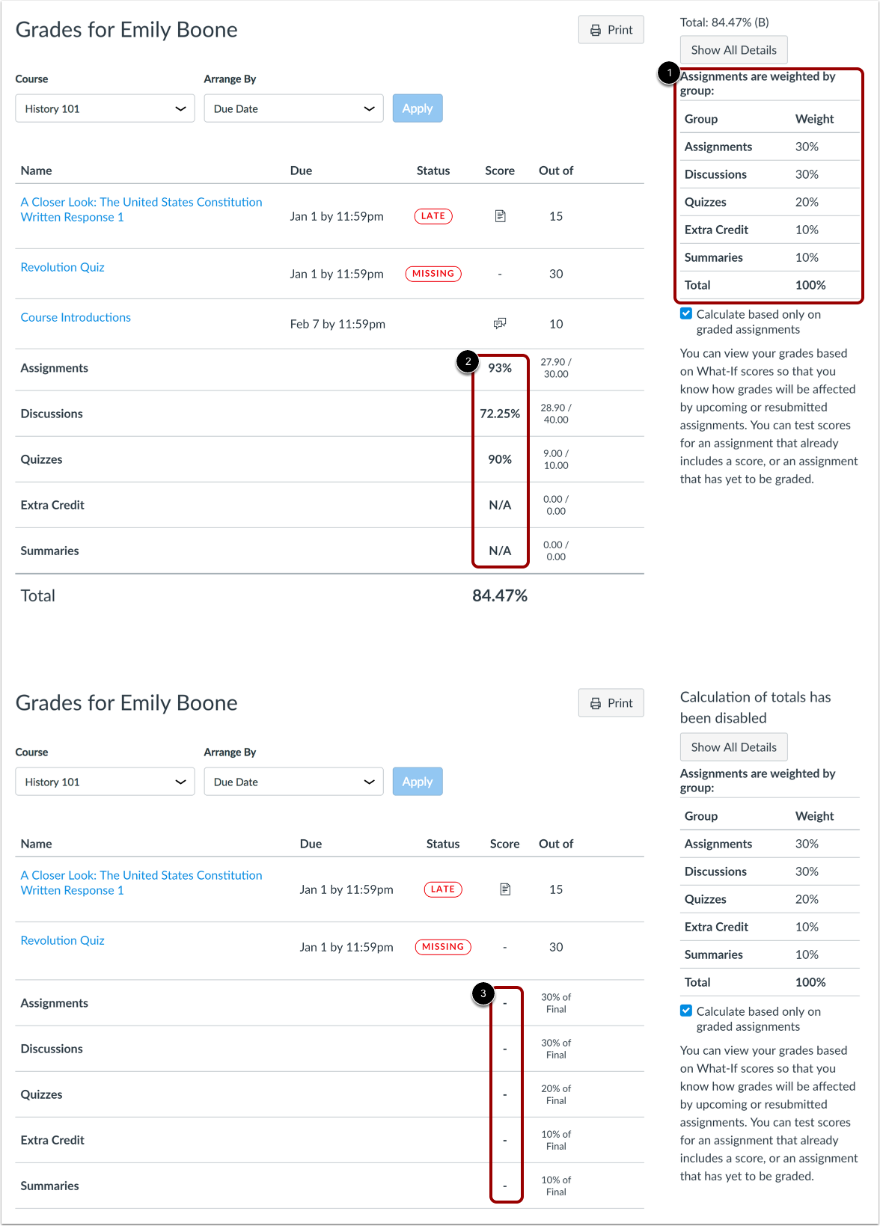The height and width of the screenshot is (1226, 880).
Task: Toggle the top "Calculate based only on graded assignments" checkbox
Action: click(x=686, y=314)
